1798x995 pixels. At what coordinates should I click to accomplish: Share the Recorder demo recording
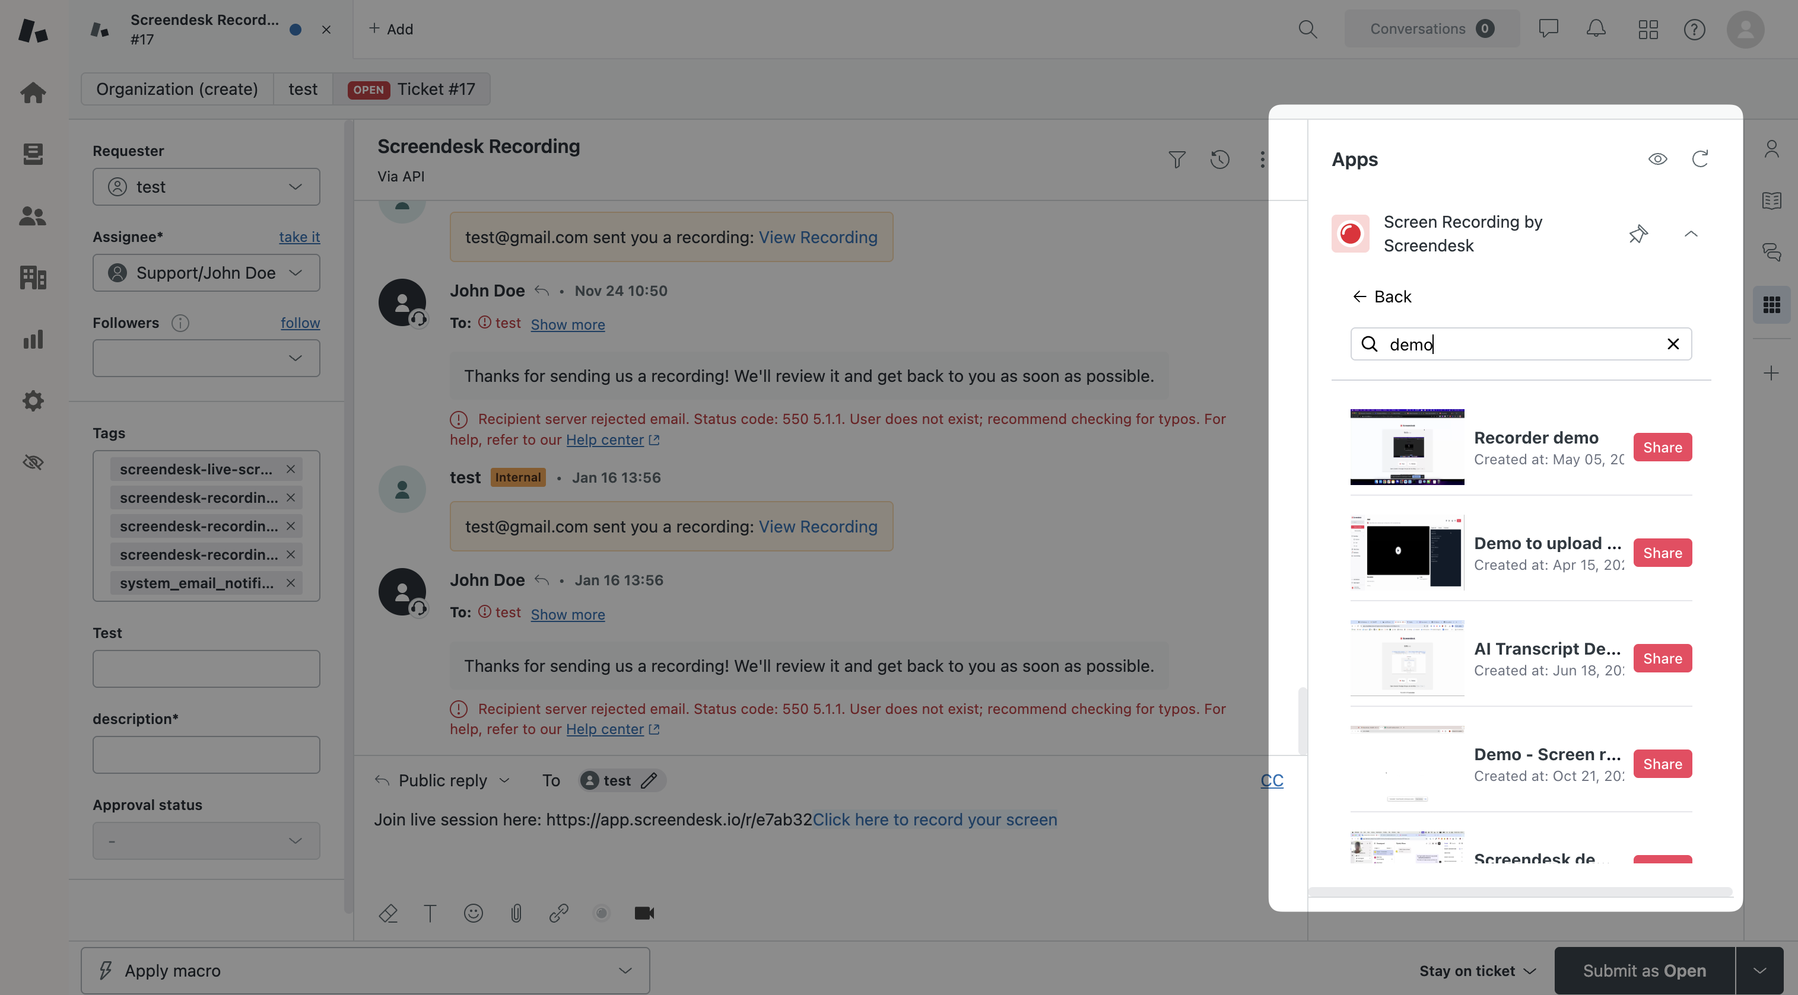1662,447
